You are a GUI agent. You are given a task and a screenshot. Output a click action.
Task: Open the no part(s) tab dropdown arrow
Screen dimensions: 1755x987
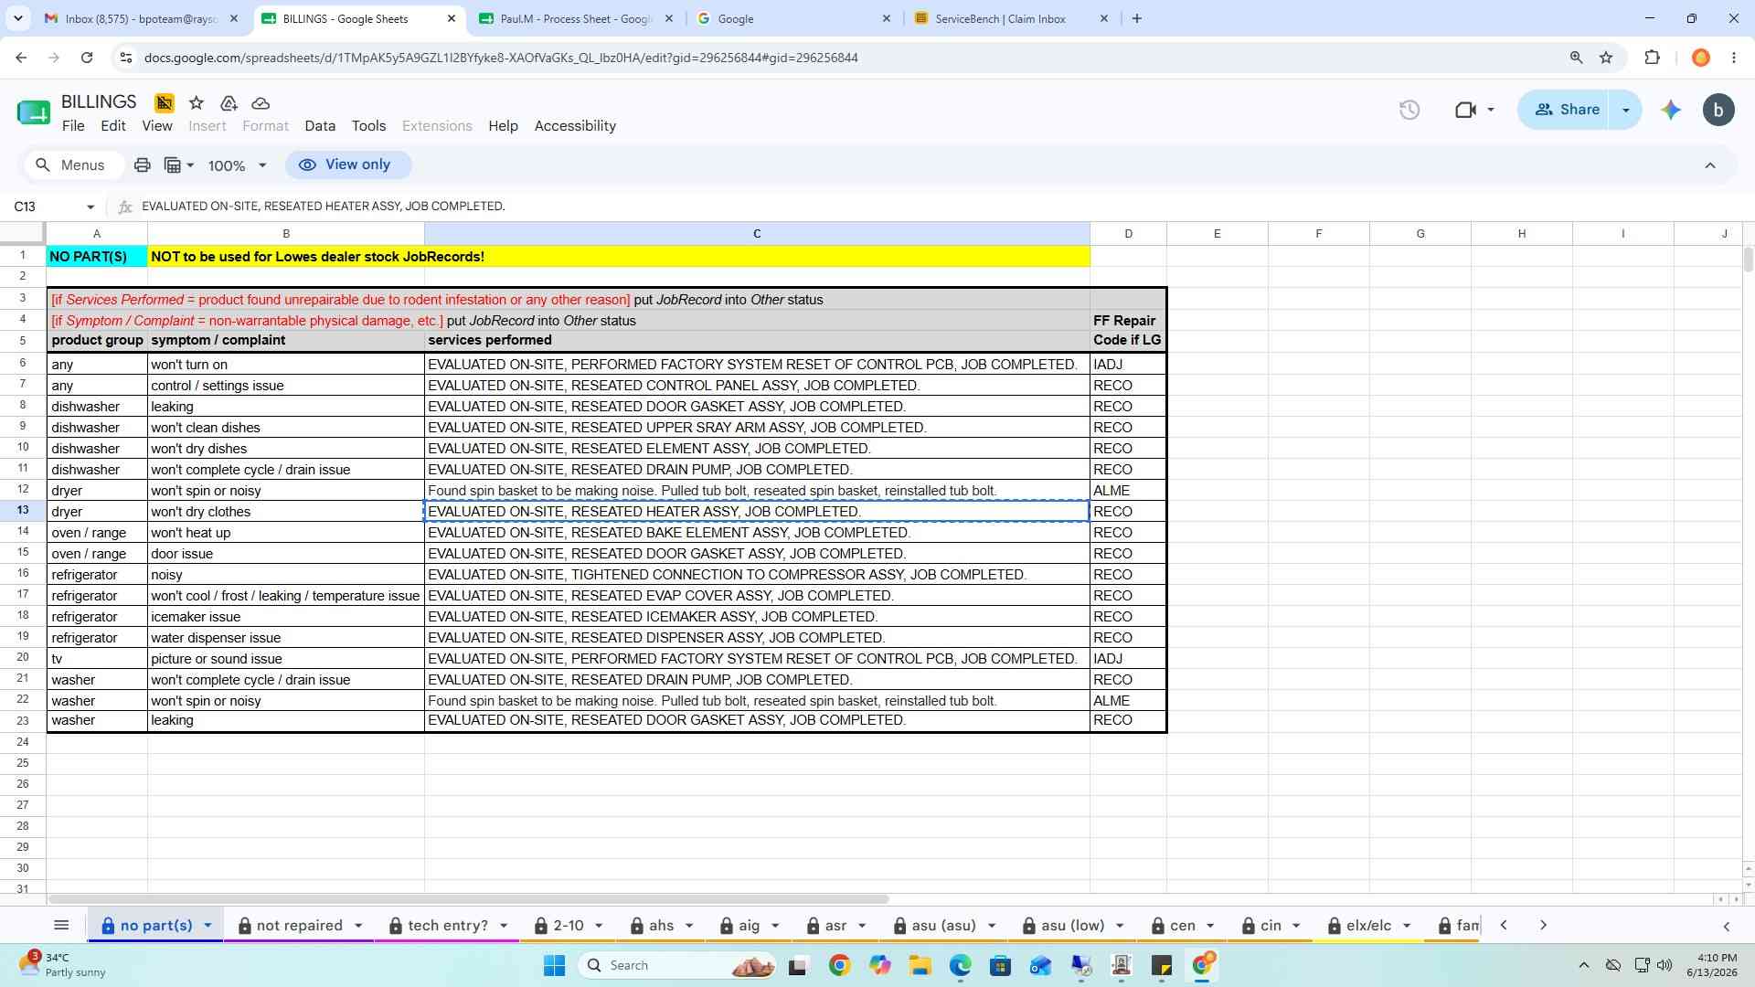tap(207, 926)
